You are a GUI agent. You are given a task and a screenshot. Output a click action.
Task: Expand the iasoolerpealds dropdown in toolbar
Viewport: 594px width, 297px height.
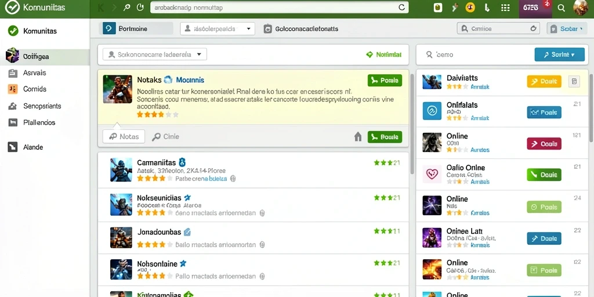(x=218, y=29)
